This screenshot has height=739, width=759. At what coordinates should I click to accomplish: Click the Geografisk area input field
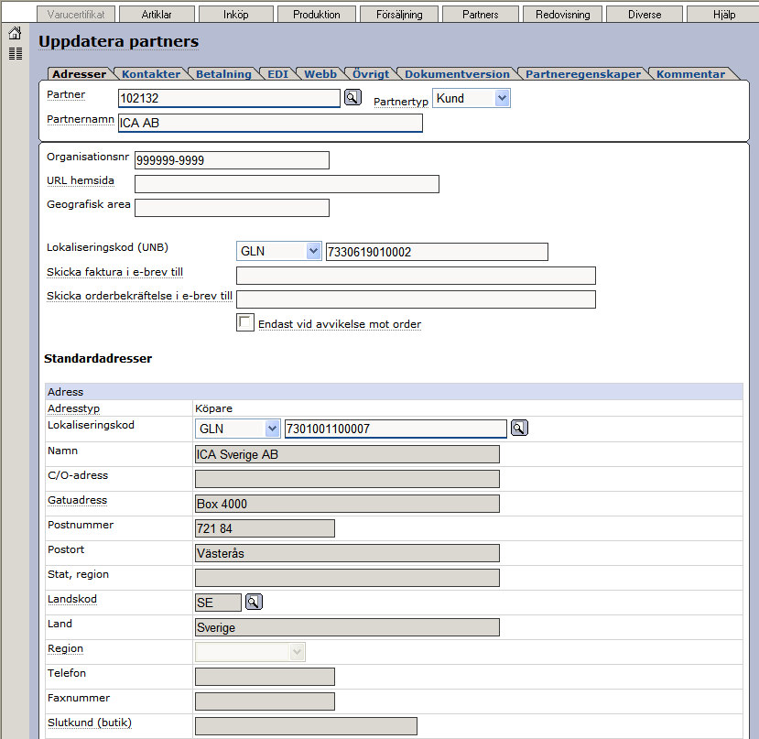pos(232,208)
